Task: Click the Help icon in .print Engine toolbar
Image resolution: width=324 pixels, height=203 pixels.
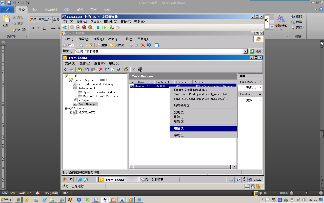Action: point(126,70)
